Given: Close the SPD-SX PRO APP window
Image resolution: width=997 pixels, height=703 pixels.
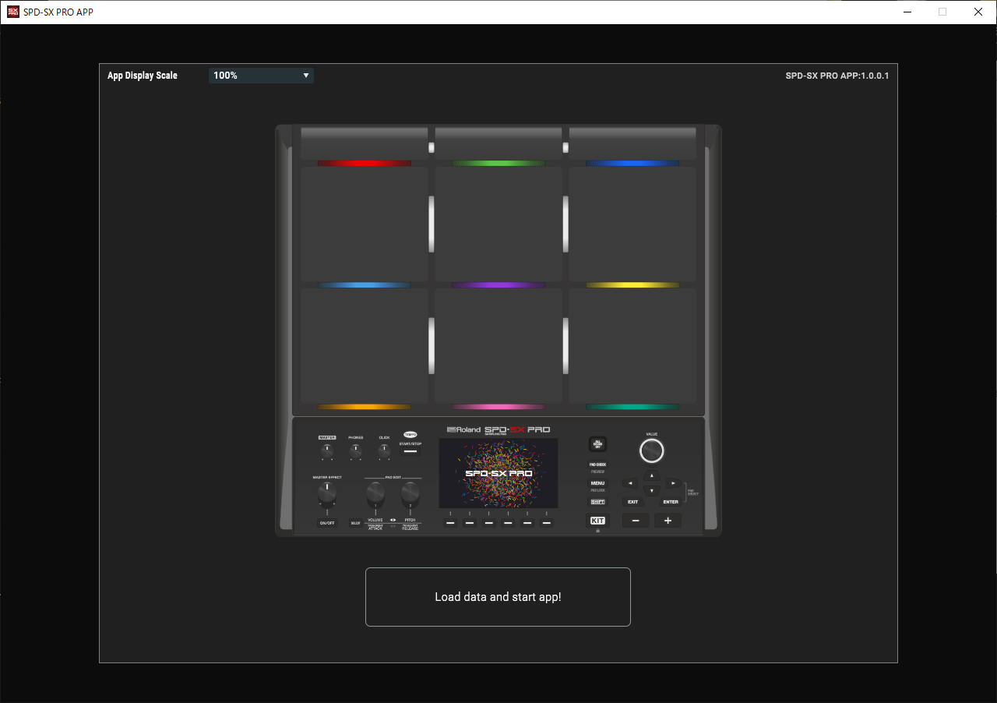Looking at the screenshot, I should (978, 12).
